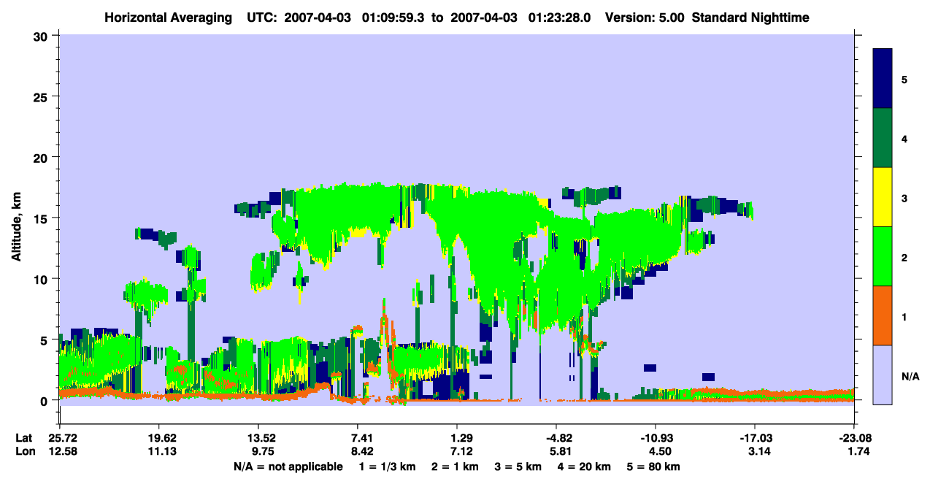Click latitude value -17.03
The height and width of the screenshot is (487, 949).
pos(755,438)
